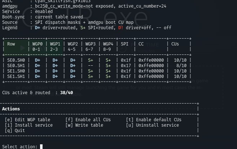Image resolution: width=237 pixels, height=149 pixels.
Task: Click the SE1.SH0 row label
Action: point(16,71)
